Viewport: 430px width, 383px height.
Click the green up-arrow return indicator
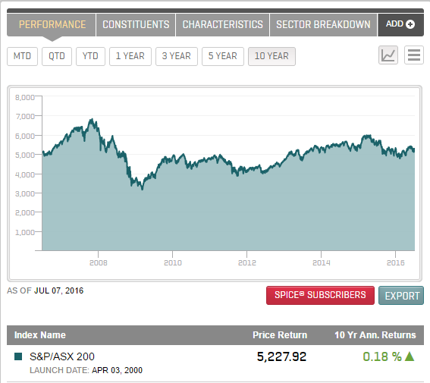[x=410, y=356]
